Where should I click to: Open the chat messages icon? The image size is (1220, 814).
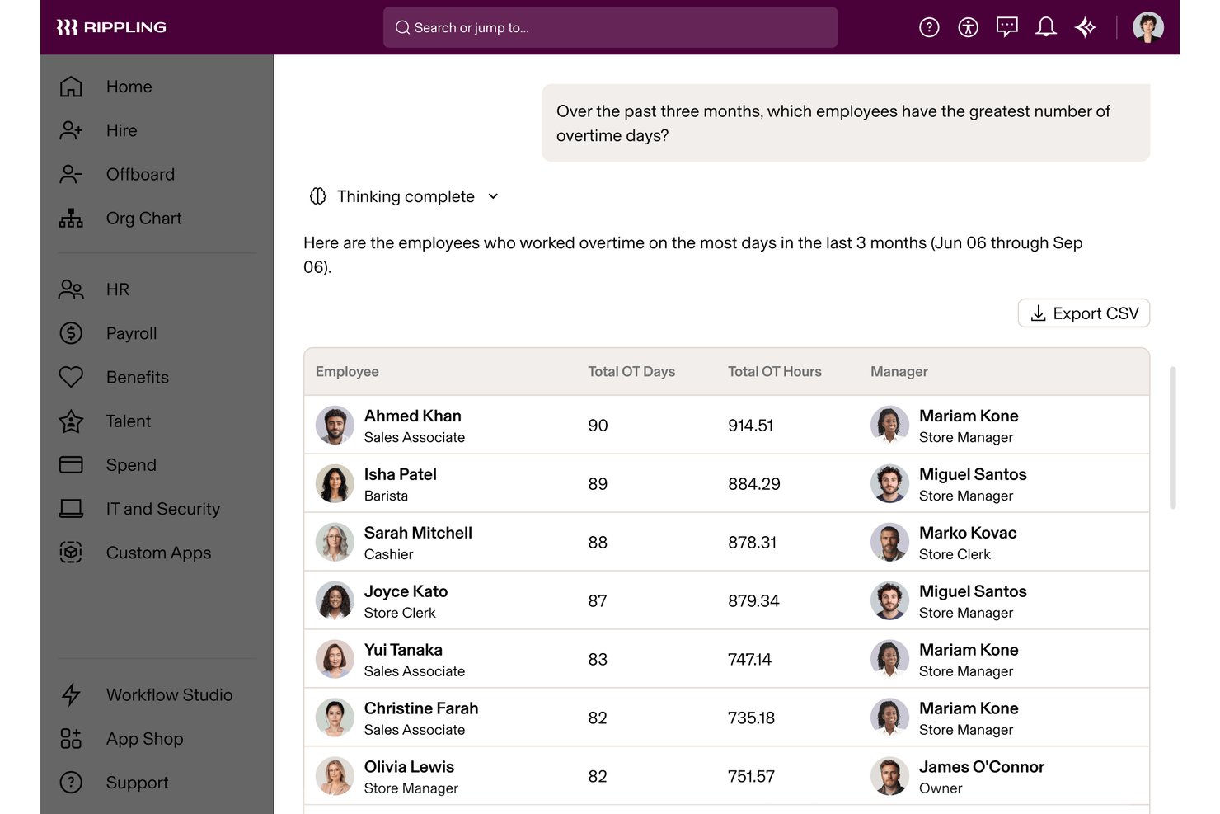pyautogui.click(x=1007, y=27)
